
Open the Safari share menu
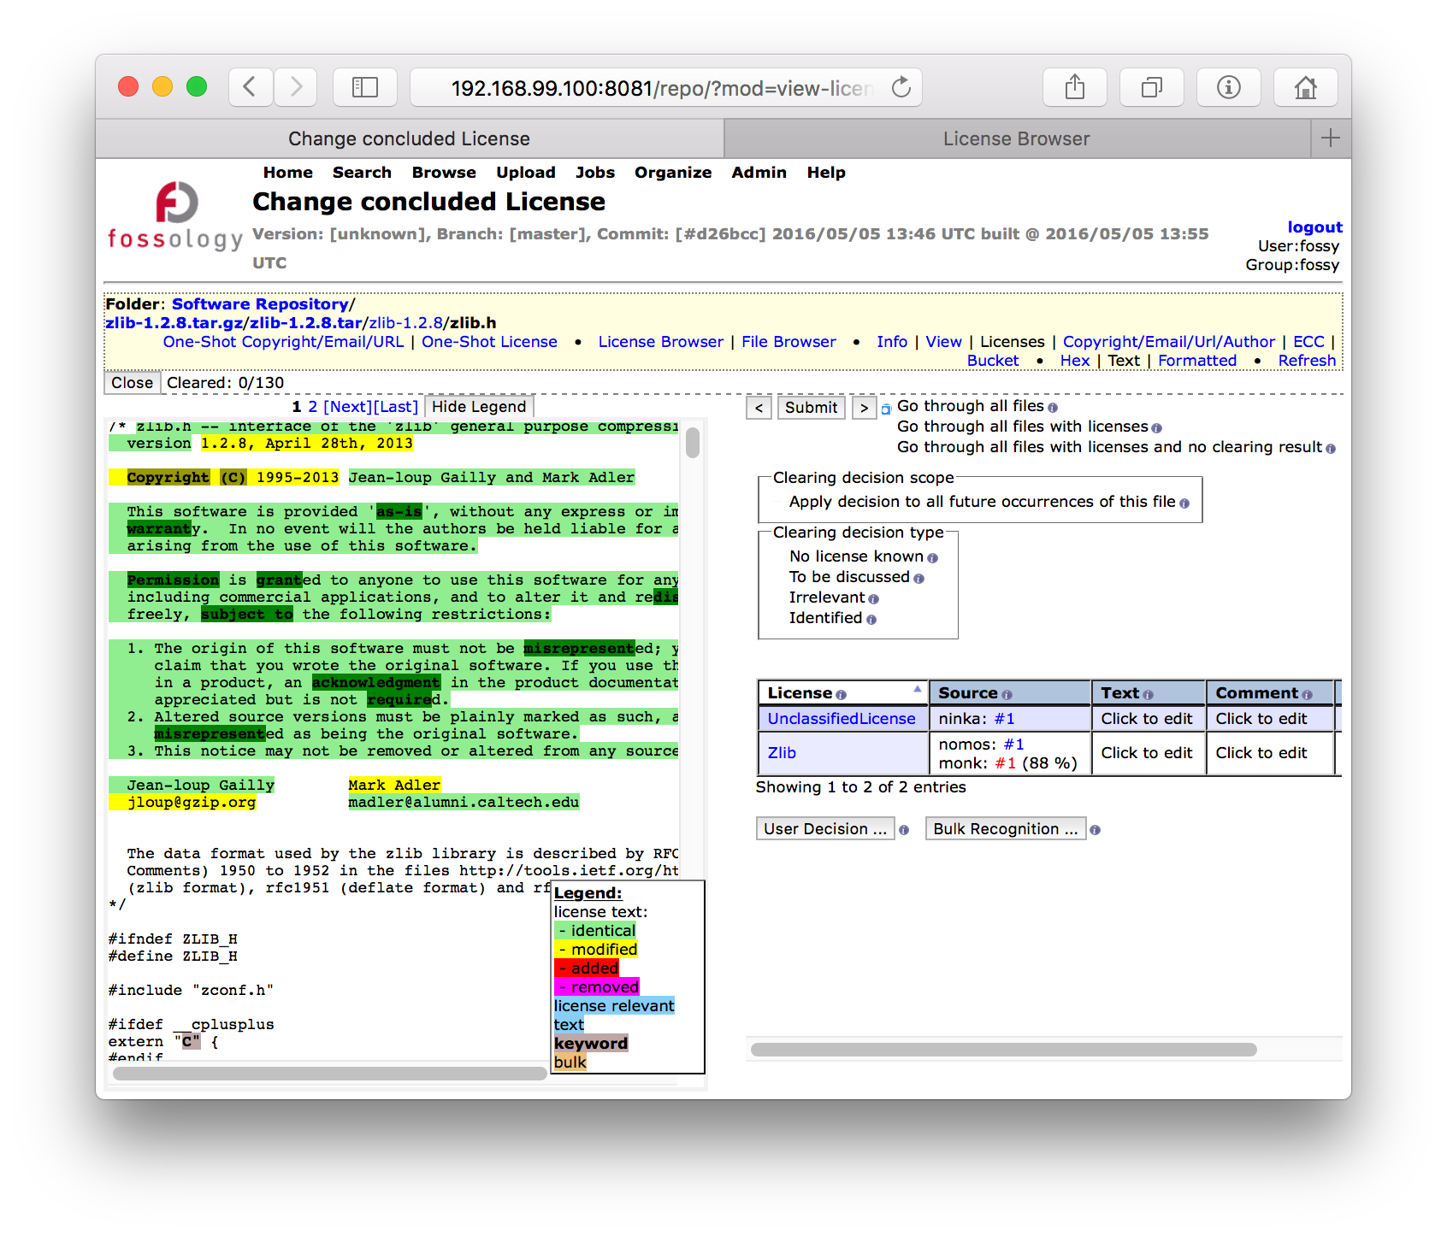[x=1075, y=87]
